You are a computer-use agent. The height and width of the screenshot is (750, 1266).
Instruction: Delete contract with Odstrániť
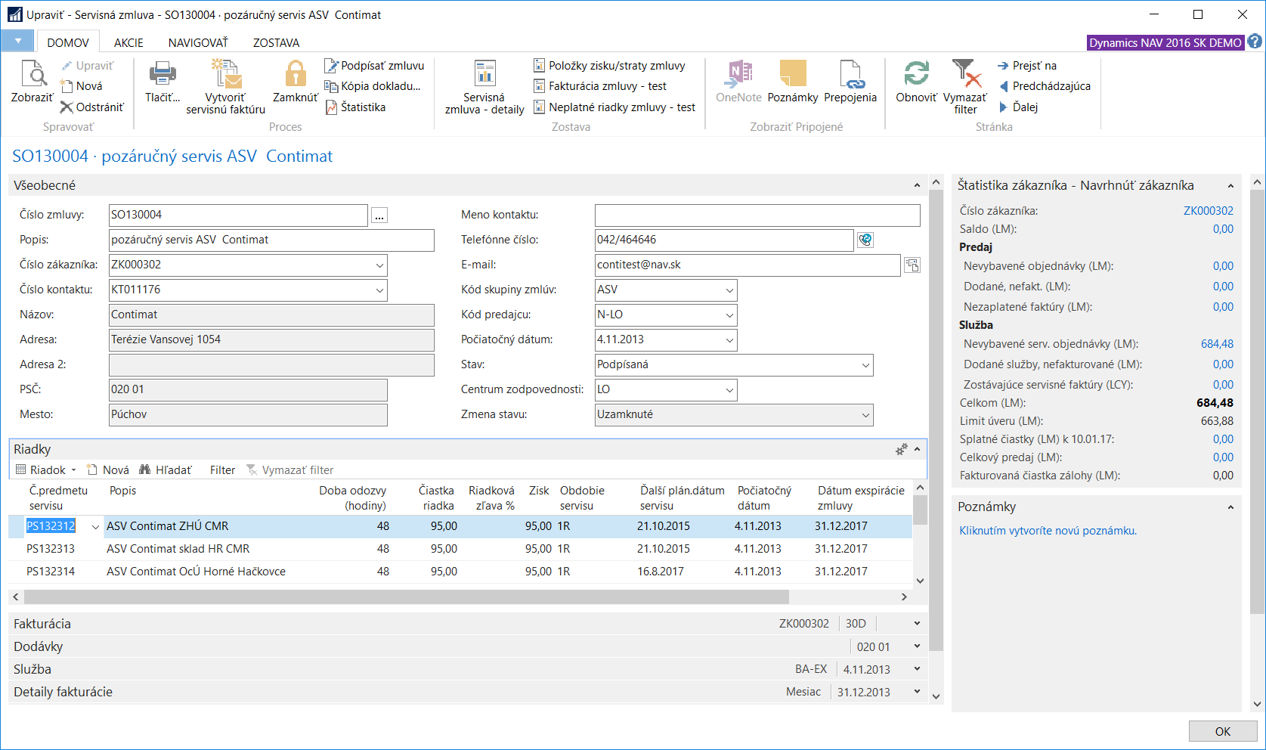click(x=91, y=107)
